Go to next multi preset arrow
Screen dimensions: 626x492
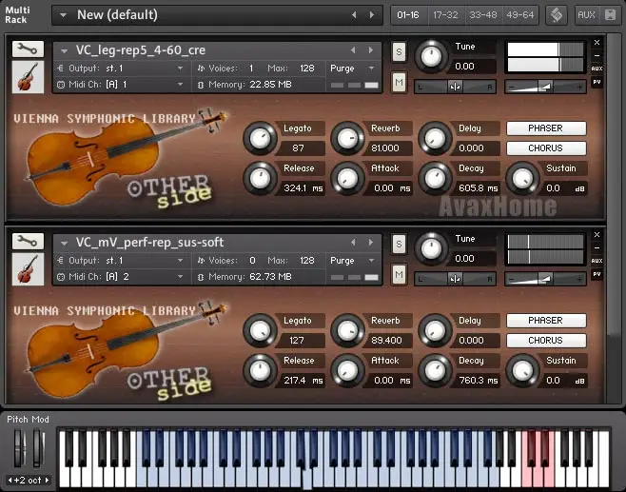pyautogui.click(x=372, y=15)
